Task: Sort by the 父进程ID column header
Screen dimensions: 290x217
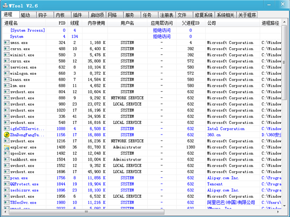Action: (191, 23)
